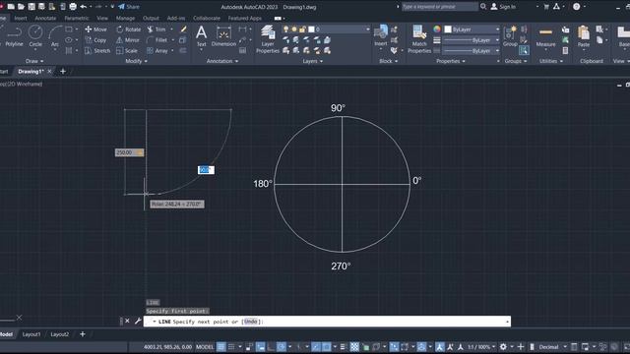Viewport: 630px width, 354px height.
Task: Select the Arc drawing tool
Action: pyautogui.click(x=55, y=36)
